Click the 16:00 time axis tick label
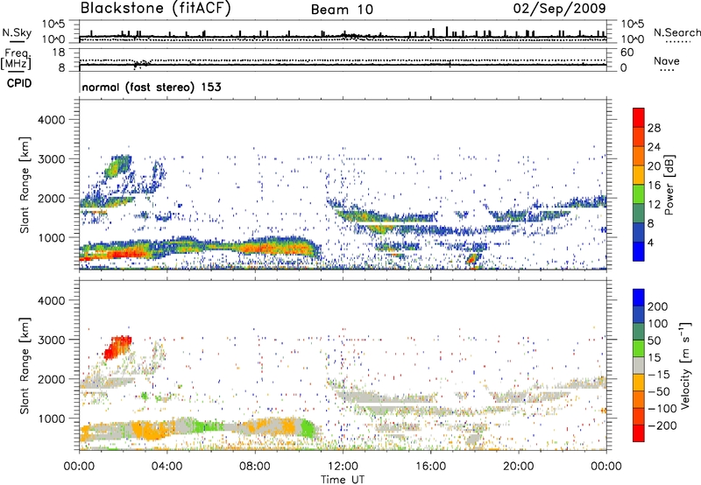The width and height of the screenshot is (701, 485). 430,467
